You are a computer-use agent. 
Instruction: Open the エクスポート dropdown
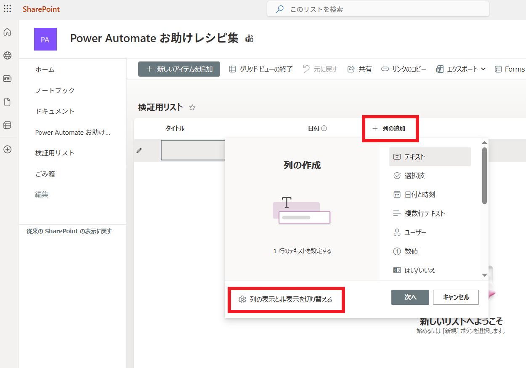coord(460,69)
